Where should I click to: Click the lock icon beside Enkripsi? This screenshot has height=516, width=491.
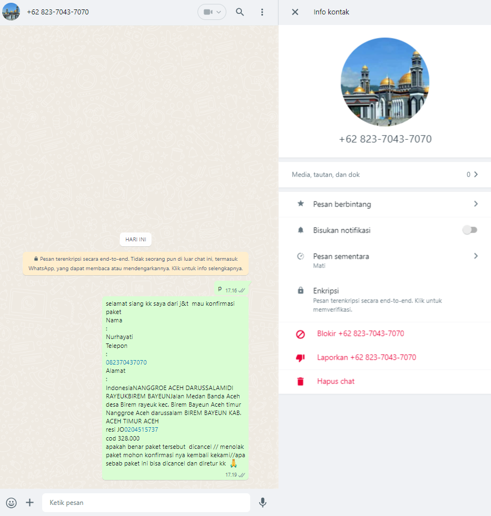pos(301,291)
